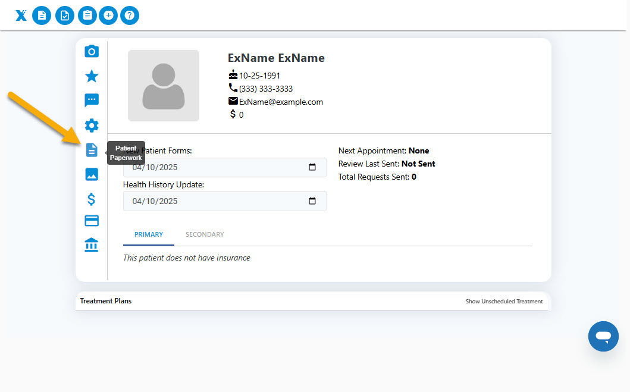The height and width of the screenshot is (392, 630).
Task: Open the chat widget bubble button
Action: (x=603, y=336)
